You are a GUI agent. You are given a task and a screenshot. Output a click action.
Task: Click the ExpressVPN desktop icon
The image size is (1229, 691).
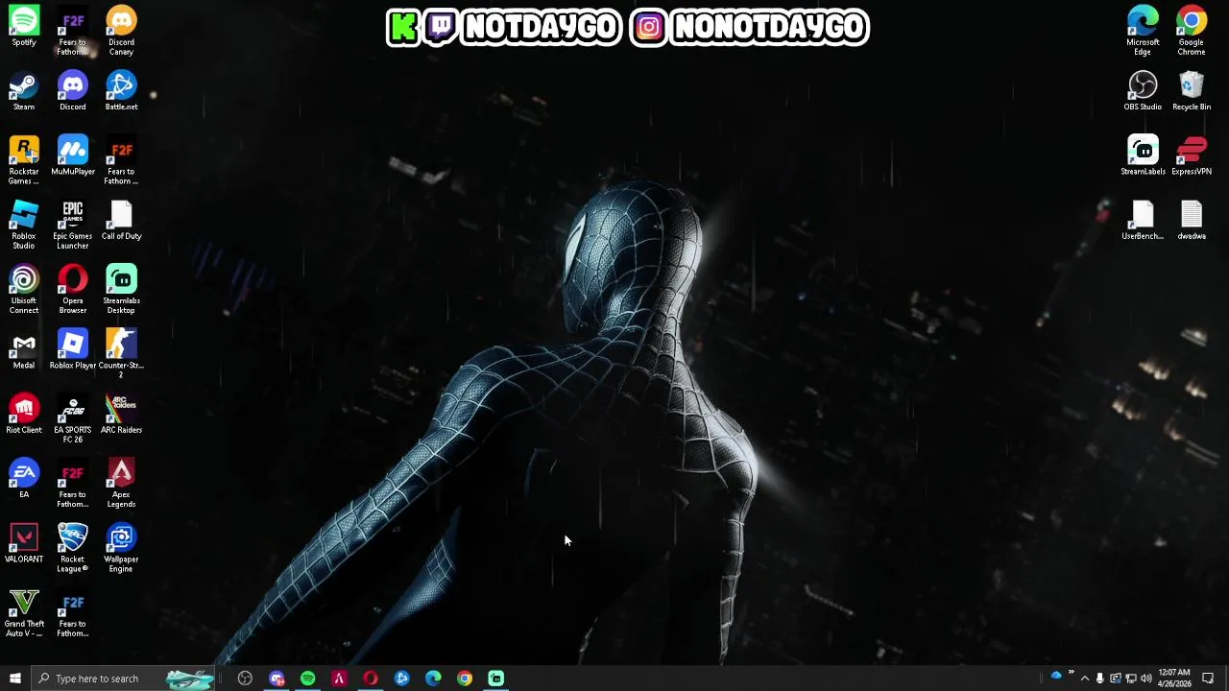[1192, 155]
